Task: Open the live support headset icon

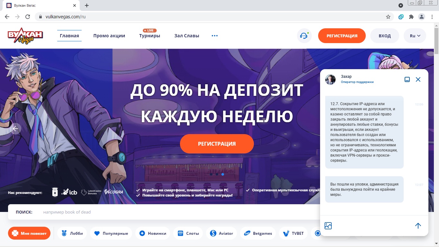Action: [x=304, y=36]
